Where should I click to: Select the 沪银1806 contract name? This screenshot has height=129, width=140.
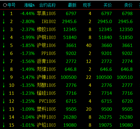[x=46, y=45]
